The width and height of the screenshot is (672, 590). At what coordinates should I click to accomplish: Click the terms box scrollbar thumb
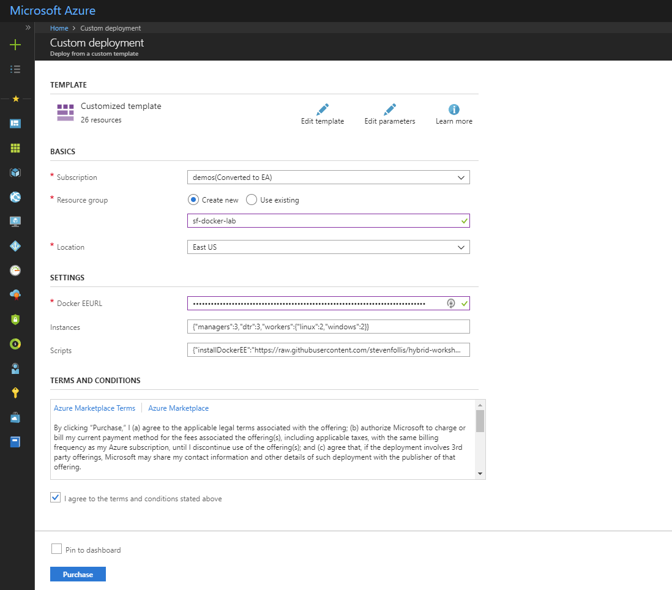coord(480,420)
